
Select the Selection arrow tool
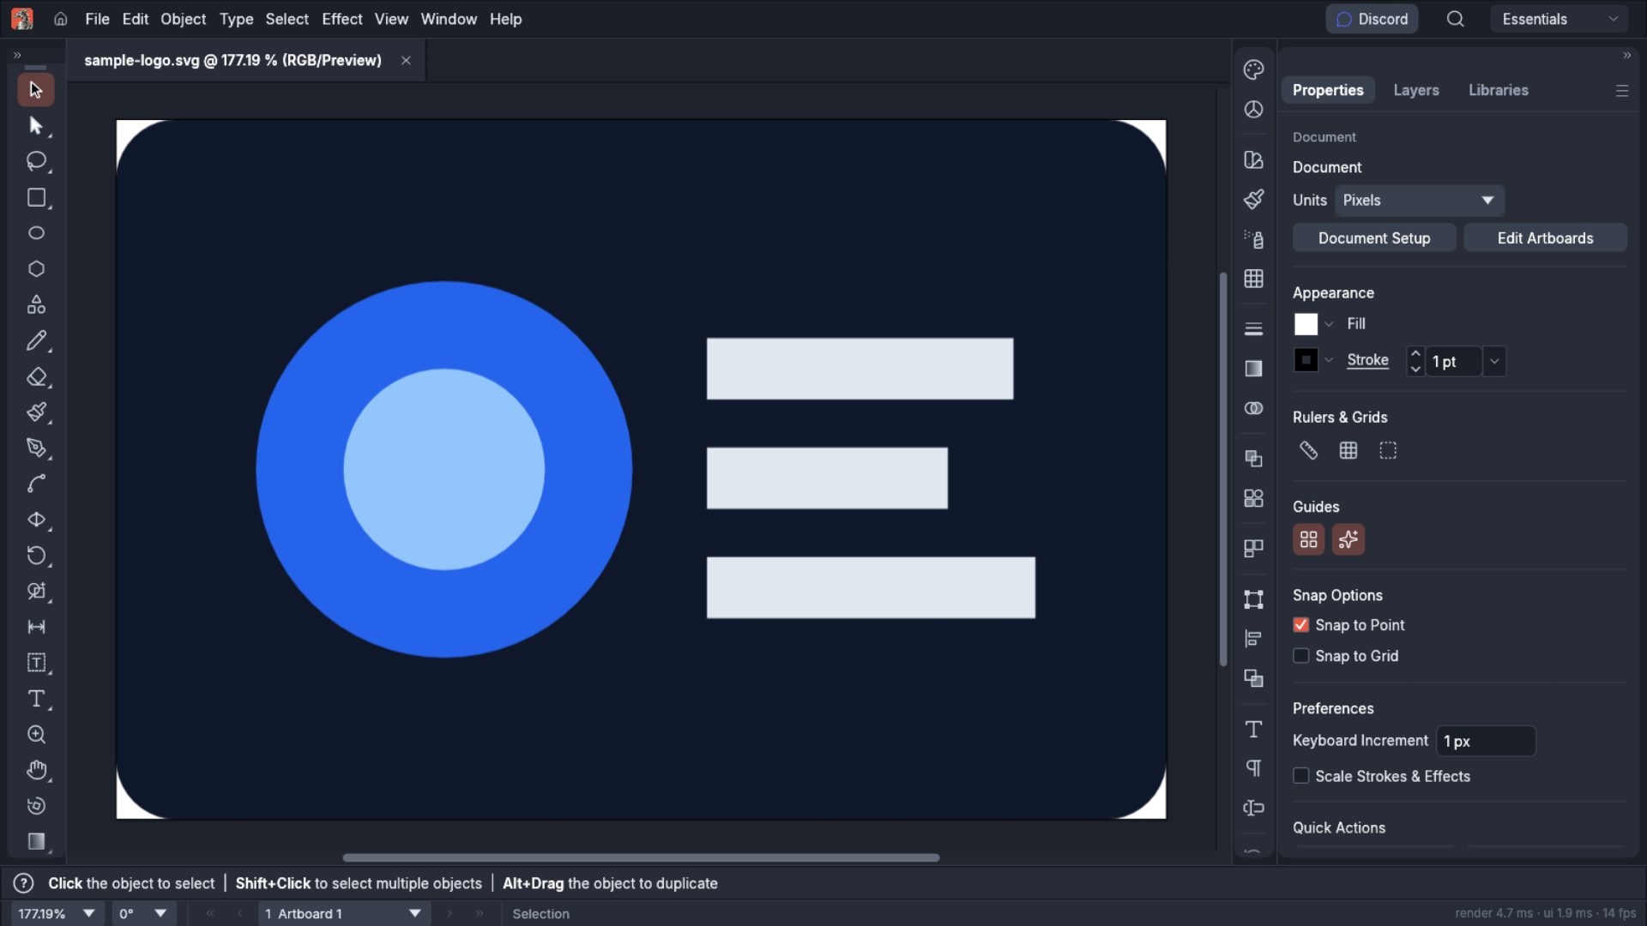pyautogui.click(x=36, y=89)
